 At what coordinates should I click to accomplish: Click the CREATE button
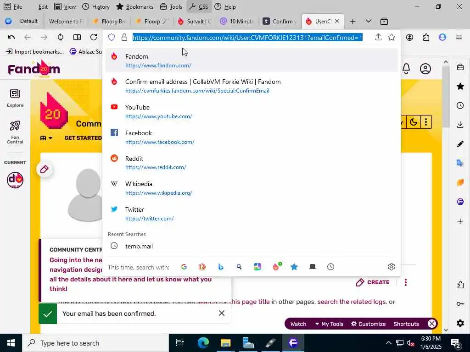373,282
